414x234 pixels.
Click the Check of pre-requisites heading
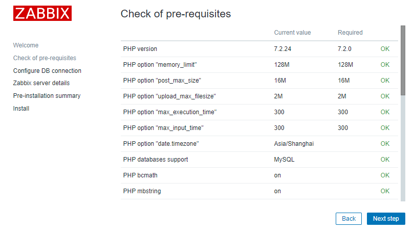coord(176,14)
